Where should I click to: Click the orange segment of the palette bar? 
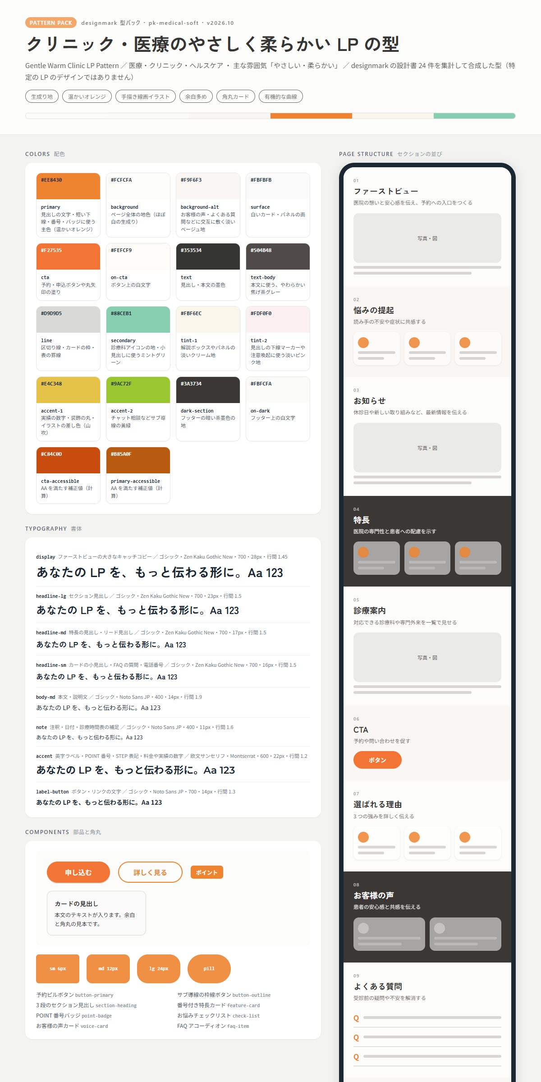311,116
